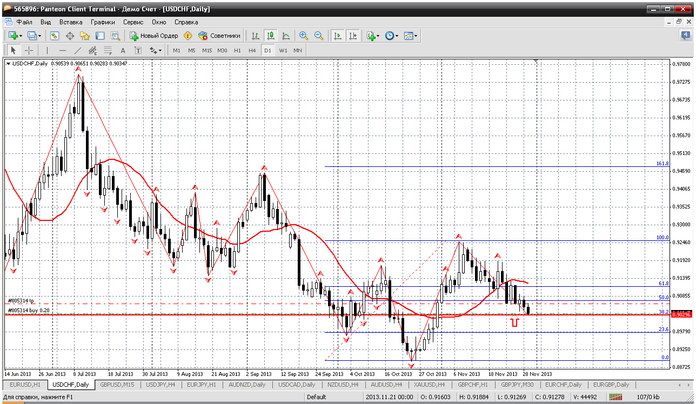Select the horizontal line drawing tool
Screen dimensions: 696x404
pyautogui.click(x=63, y=50)
